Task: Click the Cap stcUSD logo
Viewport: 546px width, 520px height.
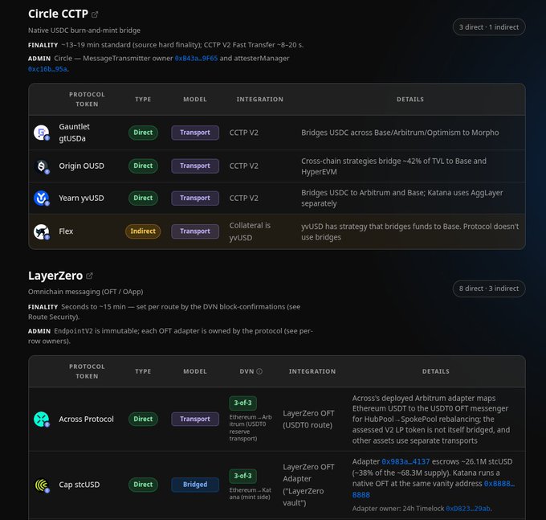Action: [x=42, y=485]
